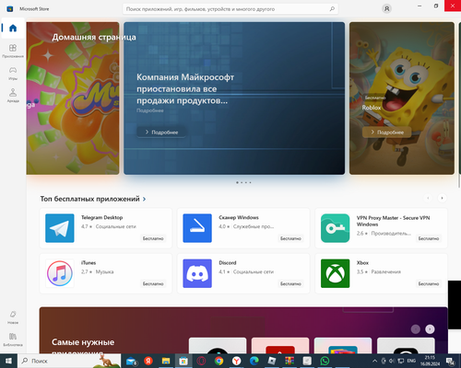
Task: Click the Store search field
Action: pos(230,9)
